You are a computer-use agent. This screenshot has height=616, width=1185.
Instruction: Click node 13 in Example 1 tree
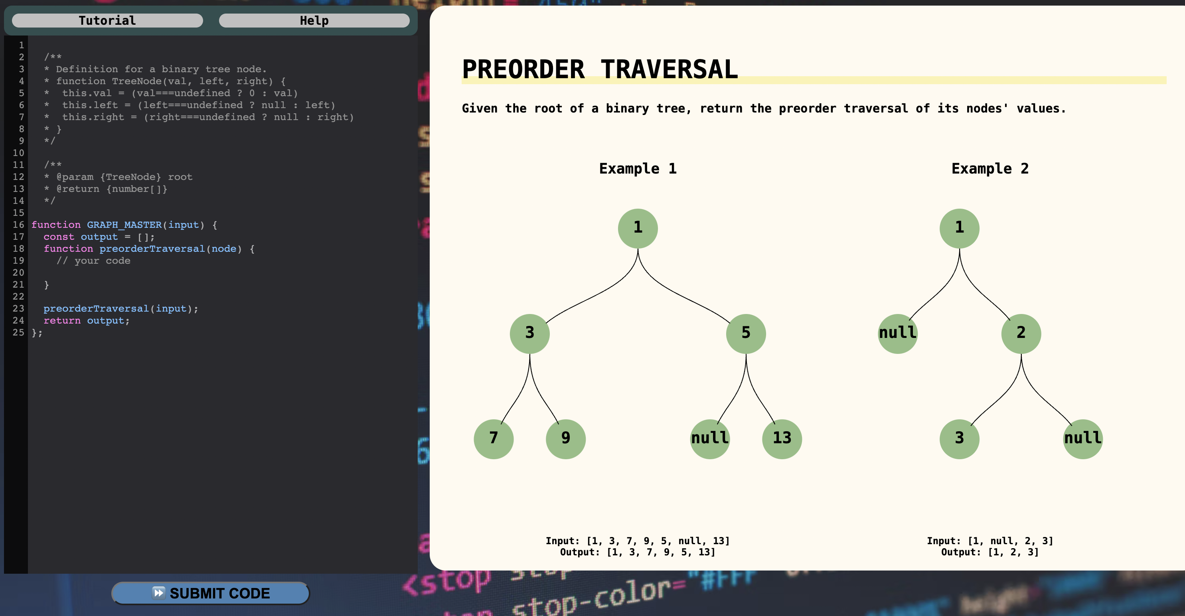click(x=782, y=438)
